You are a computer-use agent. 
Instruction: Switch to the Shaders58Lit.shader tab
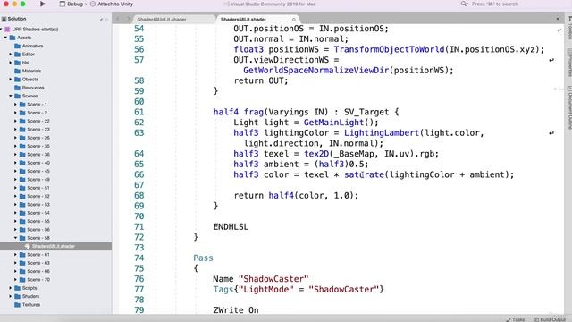[243, 20]
